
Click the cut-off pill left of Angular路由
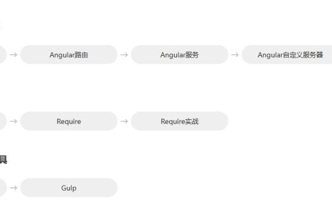(x=3, y=55)
